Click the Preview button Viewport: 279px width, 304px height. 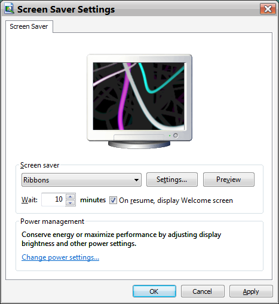tap(229, 180)
